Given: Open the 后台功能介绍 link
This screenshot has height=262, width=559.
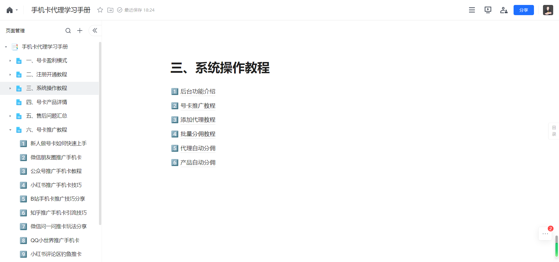Looking at the screenshot, I should 198,91.
